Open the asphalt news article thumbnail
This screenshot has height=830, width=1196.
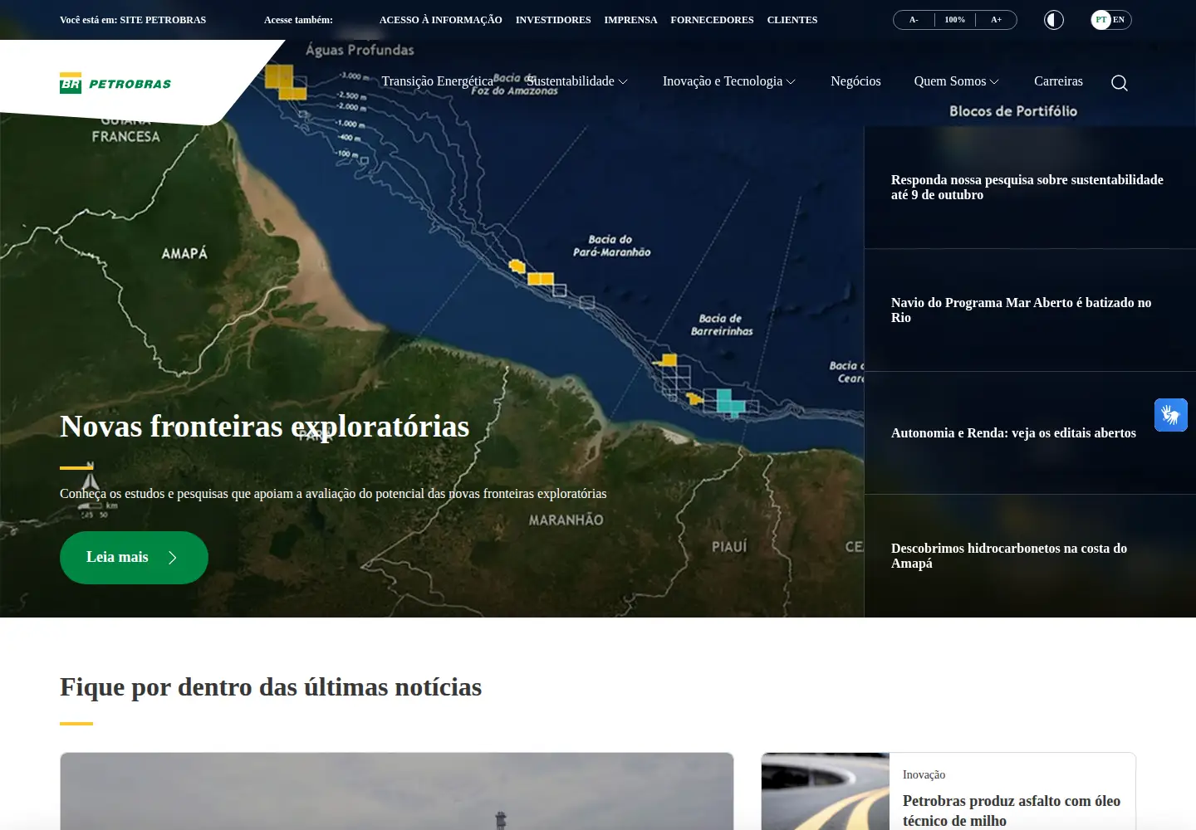click(826, 791)
